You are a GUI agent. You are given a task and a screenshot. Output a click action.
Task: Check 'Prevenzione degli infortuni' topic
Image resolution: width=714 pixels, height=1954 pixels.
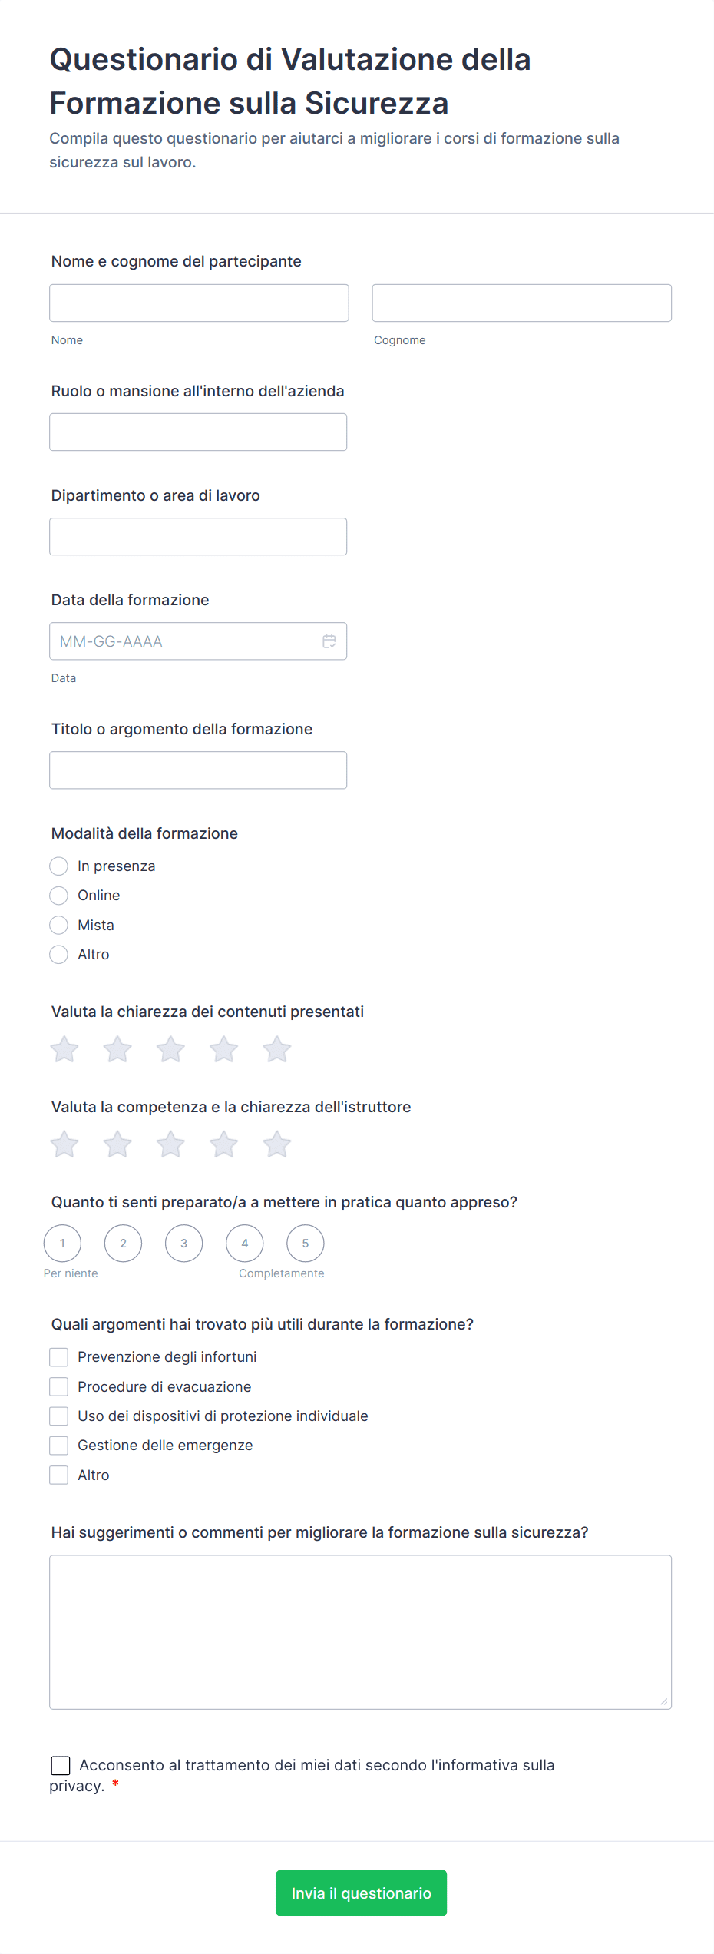[59, 1357]
